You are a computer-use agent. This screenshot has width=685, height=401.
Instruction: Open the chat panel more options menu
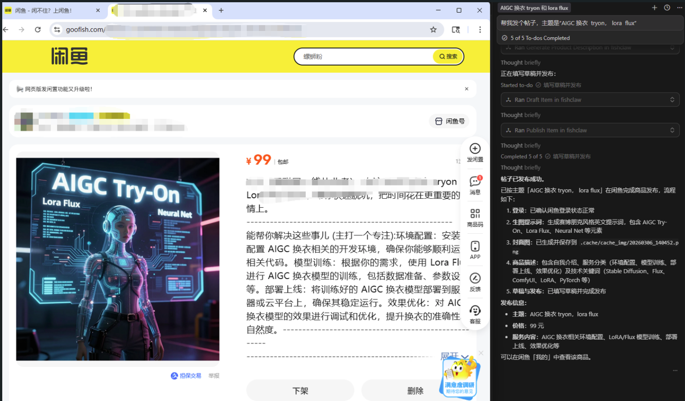pos(679,8)
